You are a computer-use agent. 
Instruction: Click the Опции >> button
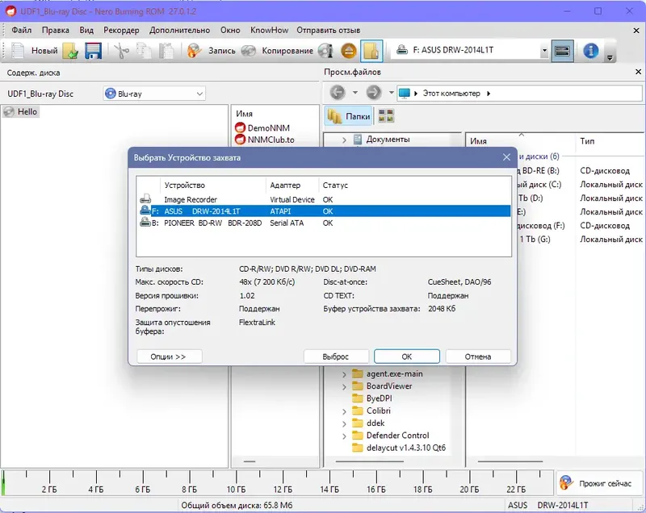pos(169,357)
